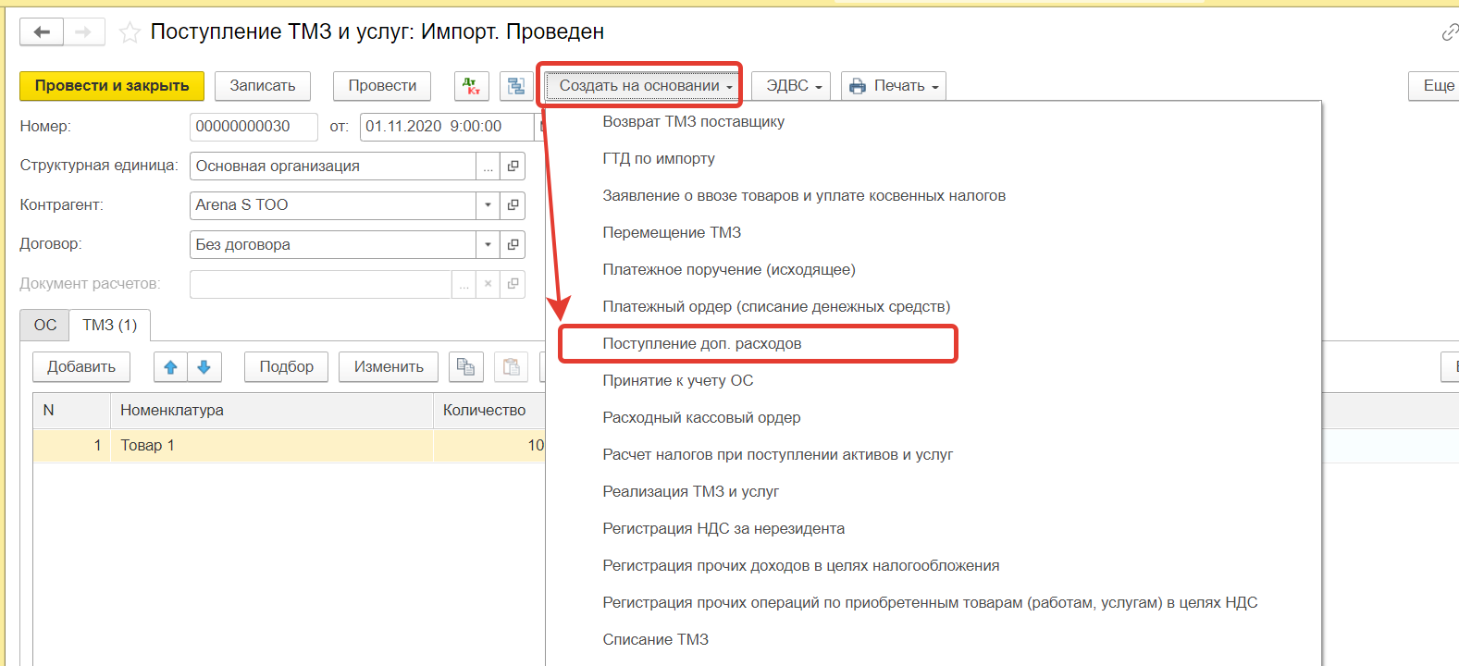Click the back navigation arrow
The image size is (1459, 666).
click(x=42, y=32)
